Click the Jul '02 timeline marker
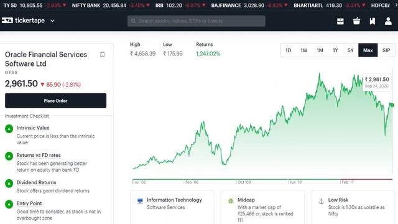The height and width of the screenshot is (224, 398). coord(140,182)
